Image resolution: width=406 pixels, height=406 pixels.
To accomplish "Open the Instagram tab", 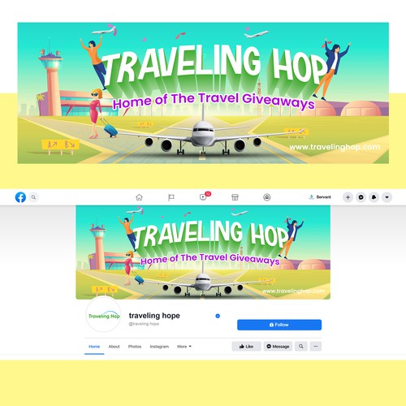I will [x=159, y=347].
